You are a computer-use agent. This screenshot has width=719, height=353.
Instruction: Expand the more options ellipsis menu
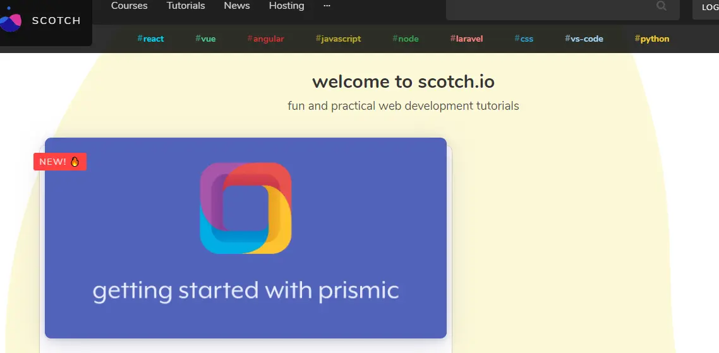[x=327, y=6]
